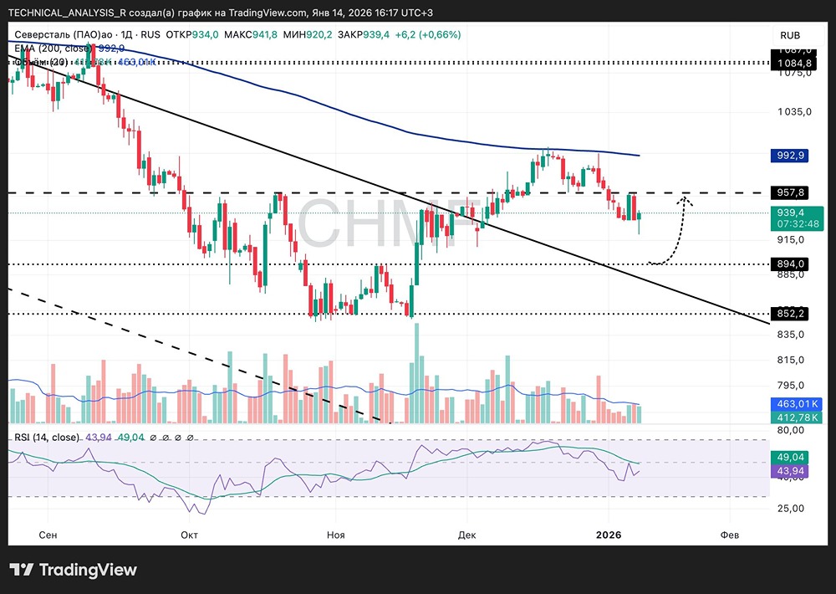Viewport: 836px width, 594px height.
Task: Click the Окт month on time axis
Action: (x=189, y=535)
